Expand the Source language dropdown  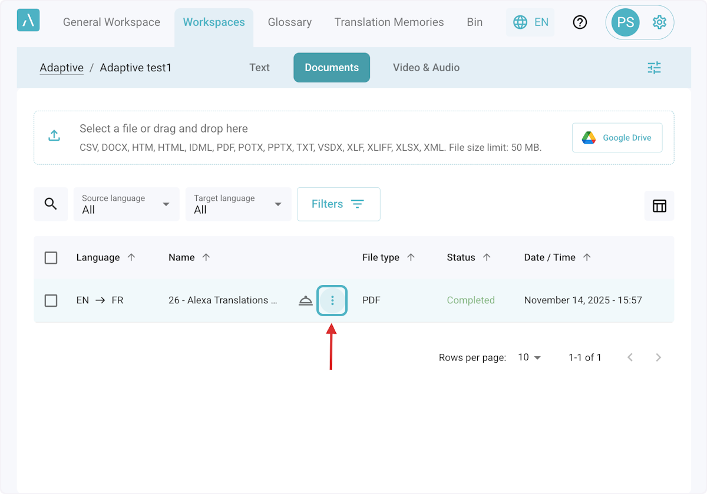coord(126,204)
